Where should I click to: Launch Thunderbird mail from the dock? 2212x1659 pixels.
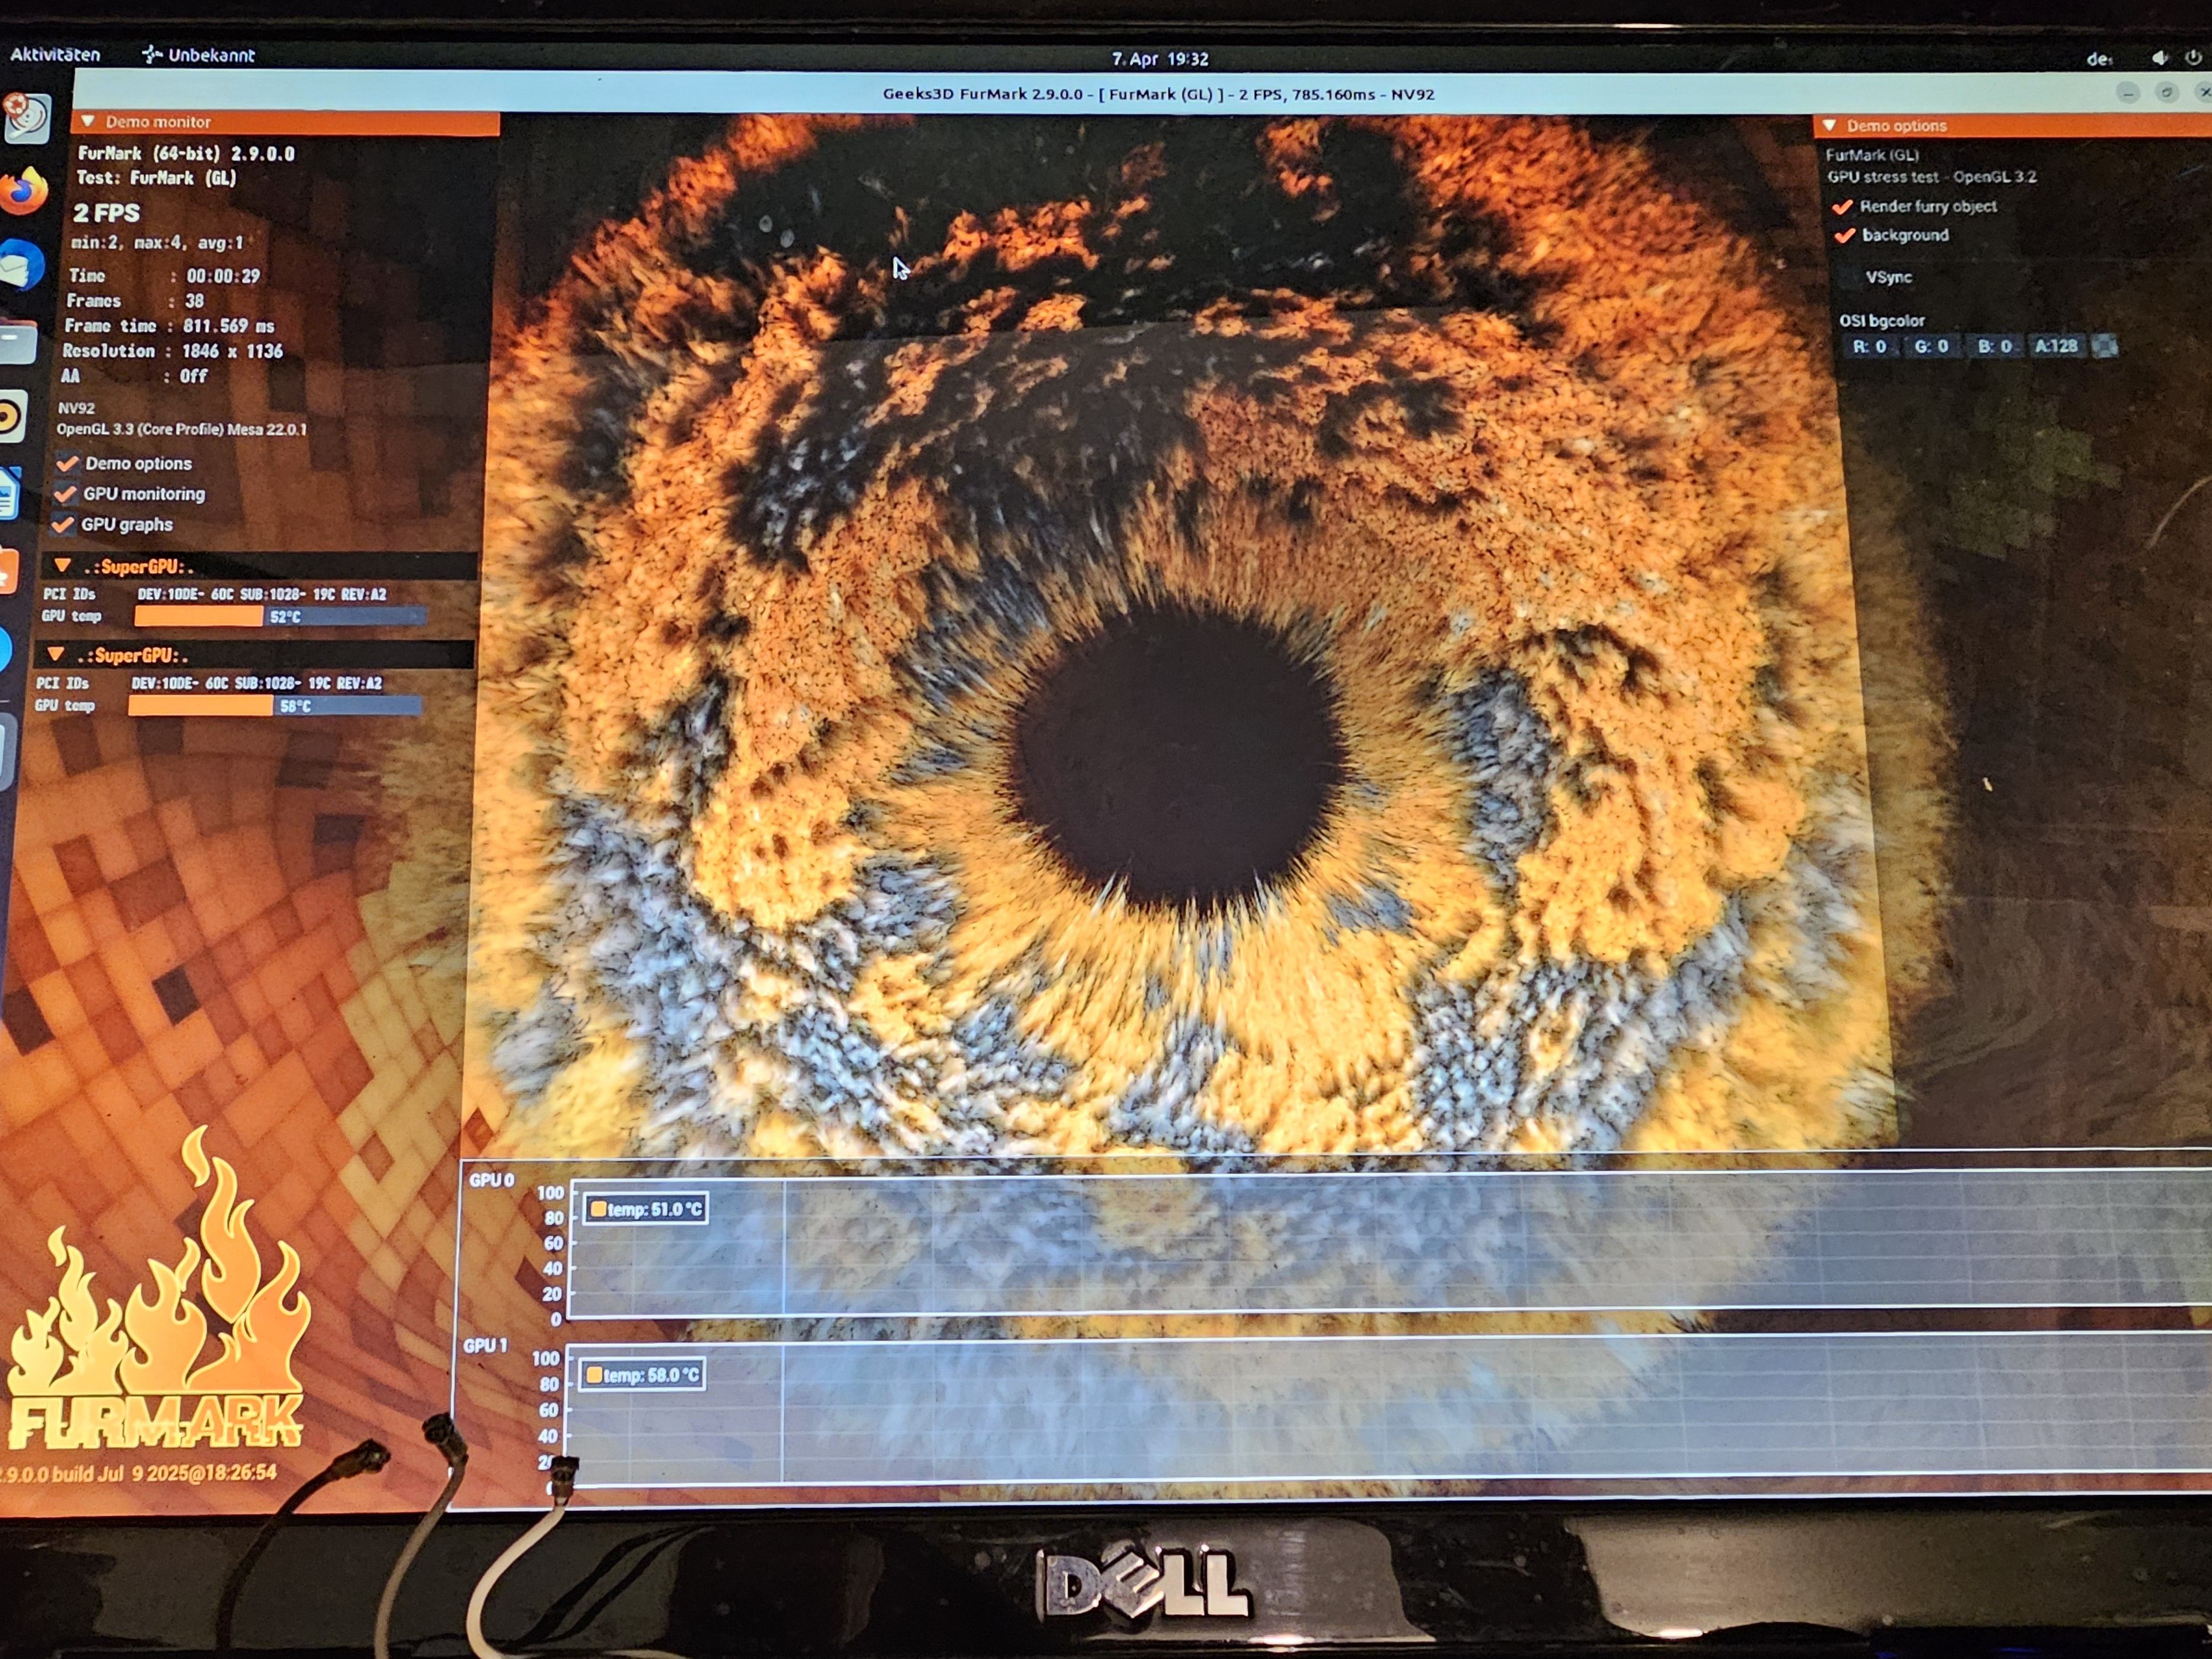click(22, 265)
